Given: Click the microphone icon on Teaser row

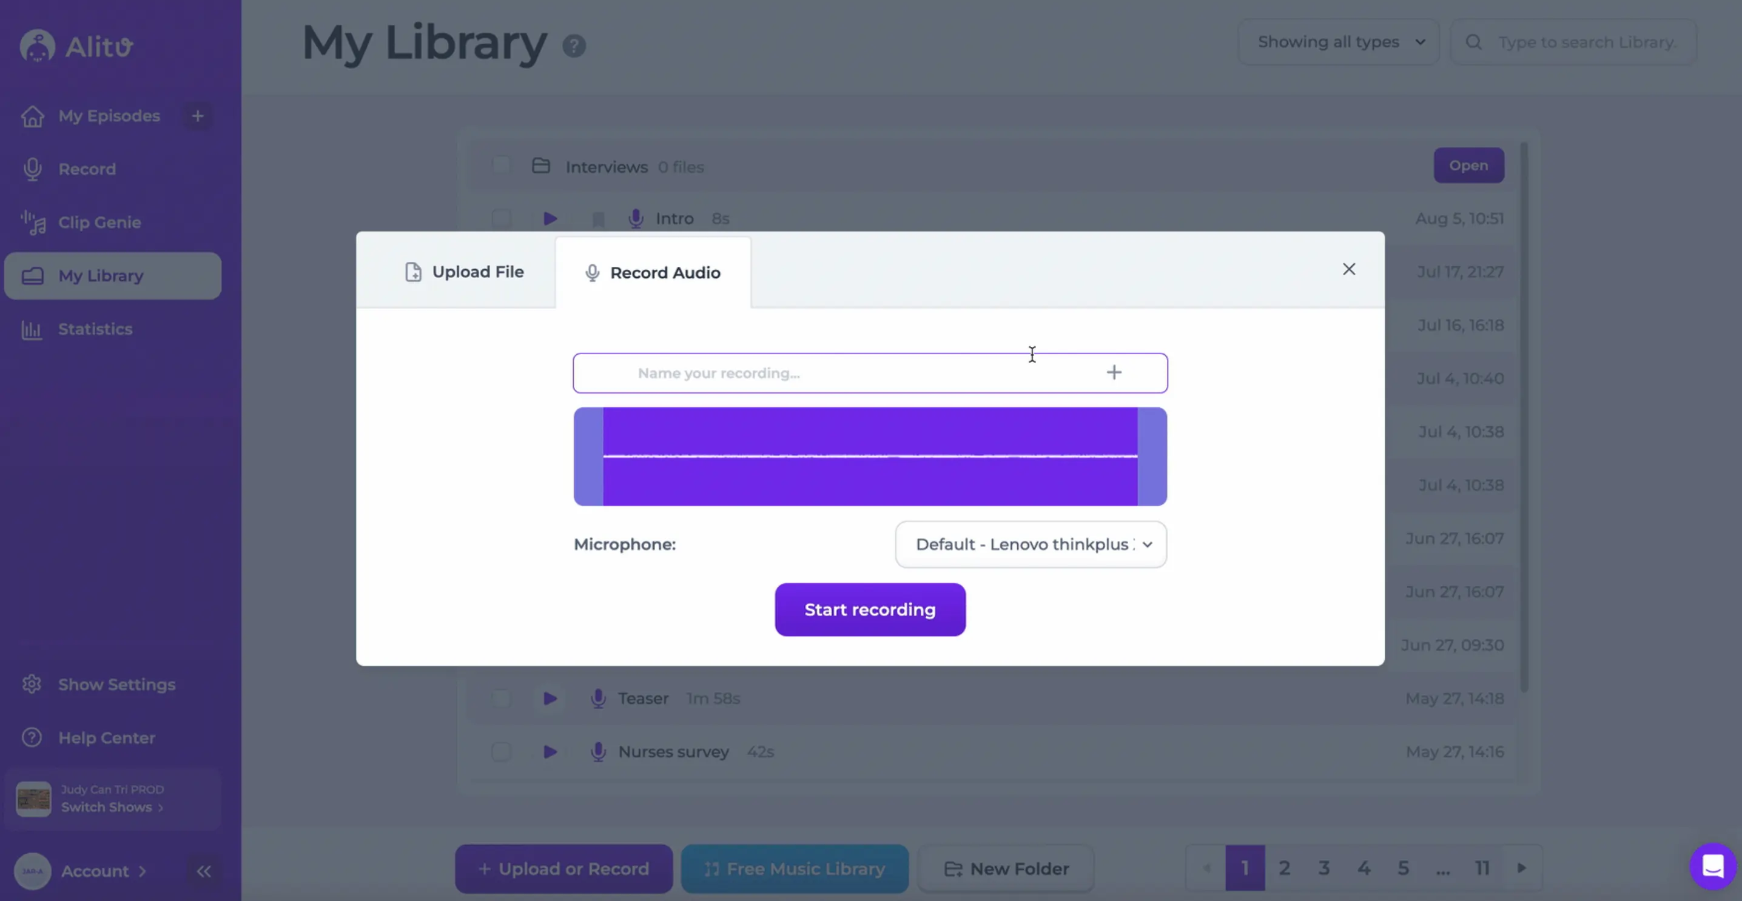Looking at the screenshot, I should (598, 698).
